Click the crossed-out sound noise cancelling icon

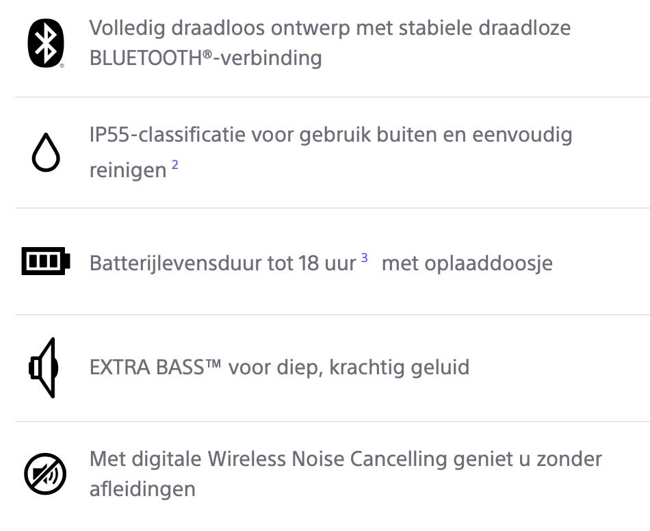(45, 474)
